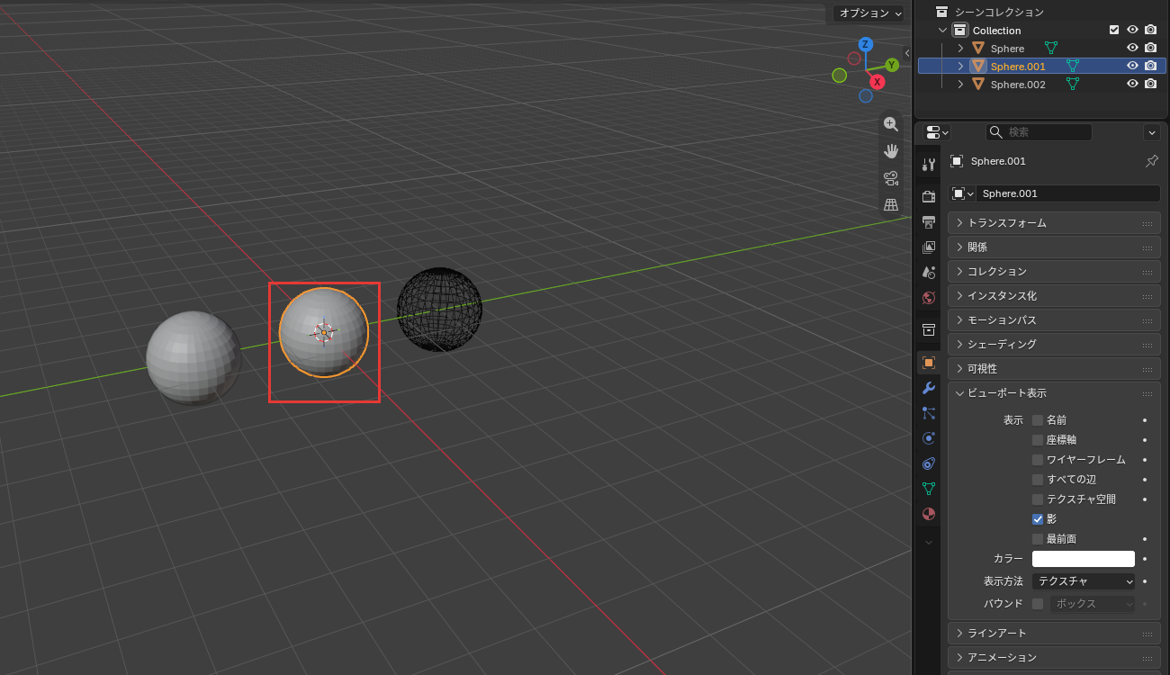Screen dimensions: 1170x675
Task: Expand the Sphere.002 tree row arrow
Action: pyautogui.click(x=960, y=84)
